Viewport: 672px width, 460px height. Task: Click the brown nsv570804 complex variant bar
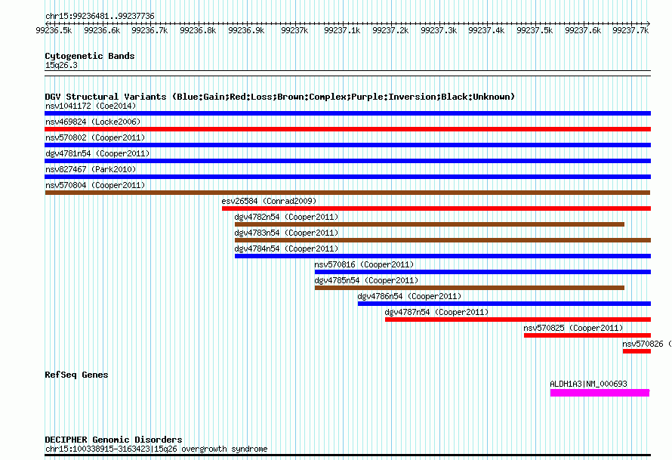pyautogui.click(x=347, y=193)
